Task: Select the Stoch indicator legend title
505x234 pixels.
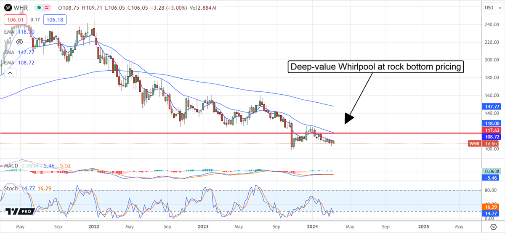Action: tap(11, 189)
